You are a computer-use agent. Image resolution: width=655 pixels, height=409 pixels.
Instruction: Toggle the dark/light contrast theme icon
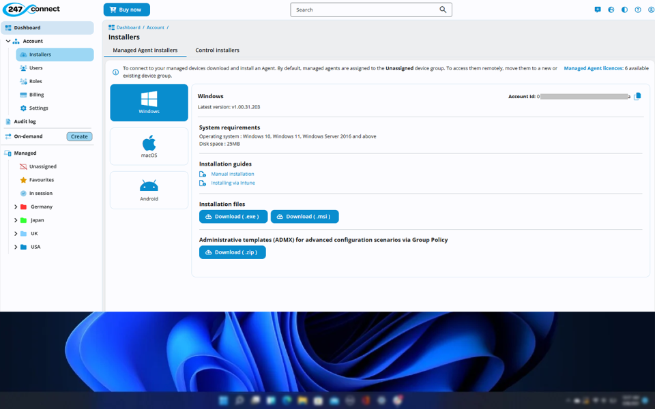624,10
